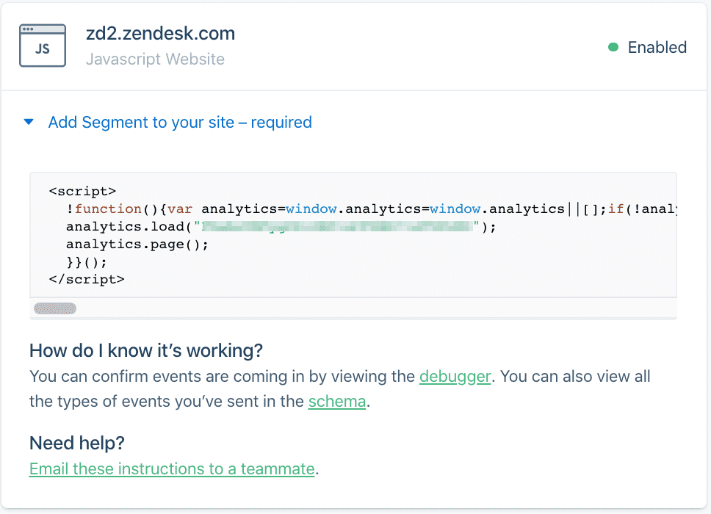
Task: Open the debugger link
Action: tap(455, 376)
